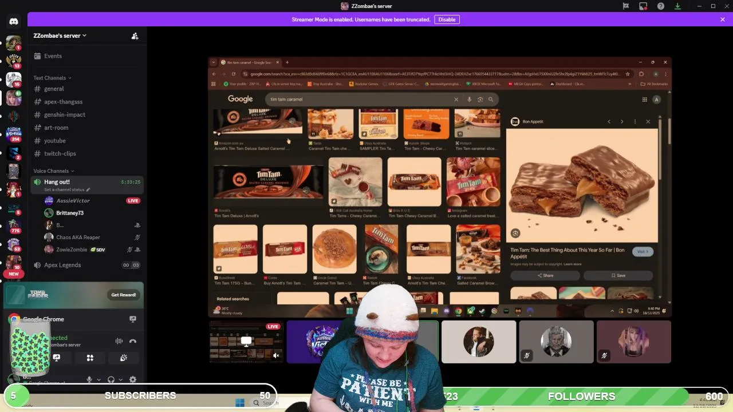Select the grey-bearded avatar participant tile
The width and height of the screenshot is (733, 412).
tap(556, 342)
